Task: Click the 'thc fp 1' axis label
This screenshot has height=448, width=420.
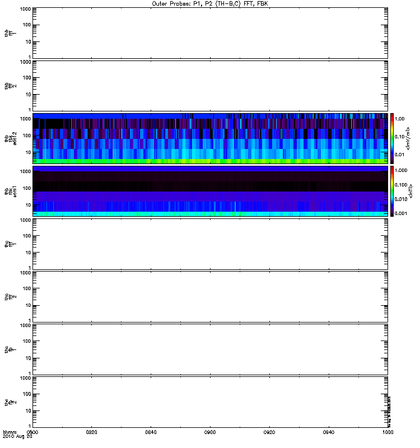Action: [11, 349]
